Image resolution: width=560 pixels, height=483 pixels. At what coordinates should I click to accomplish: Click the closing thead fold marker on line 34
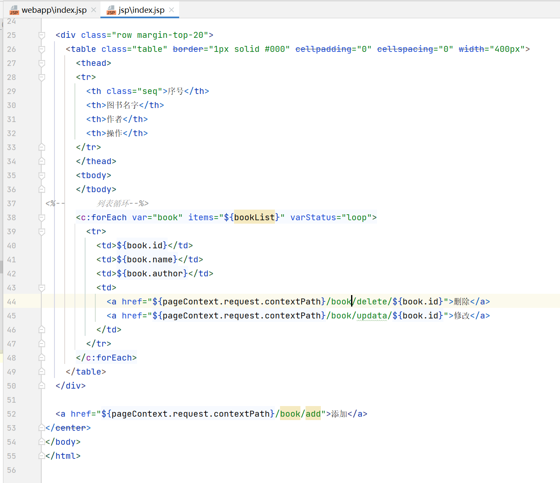[42, 161]
